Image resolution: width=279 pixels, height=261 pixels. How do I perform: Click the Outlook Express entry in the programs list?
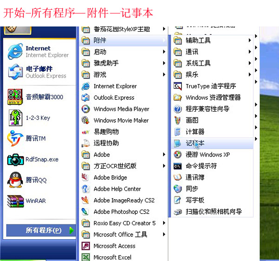(123, 98)
